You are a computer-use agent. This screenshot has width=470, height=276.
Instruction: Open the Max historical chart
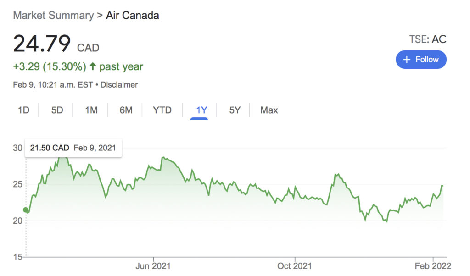(x=268, y=110)
